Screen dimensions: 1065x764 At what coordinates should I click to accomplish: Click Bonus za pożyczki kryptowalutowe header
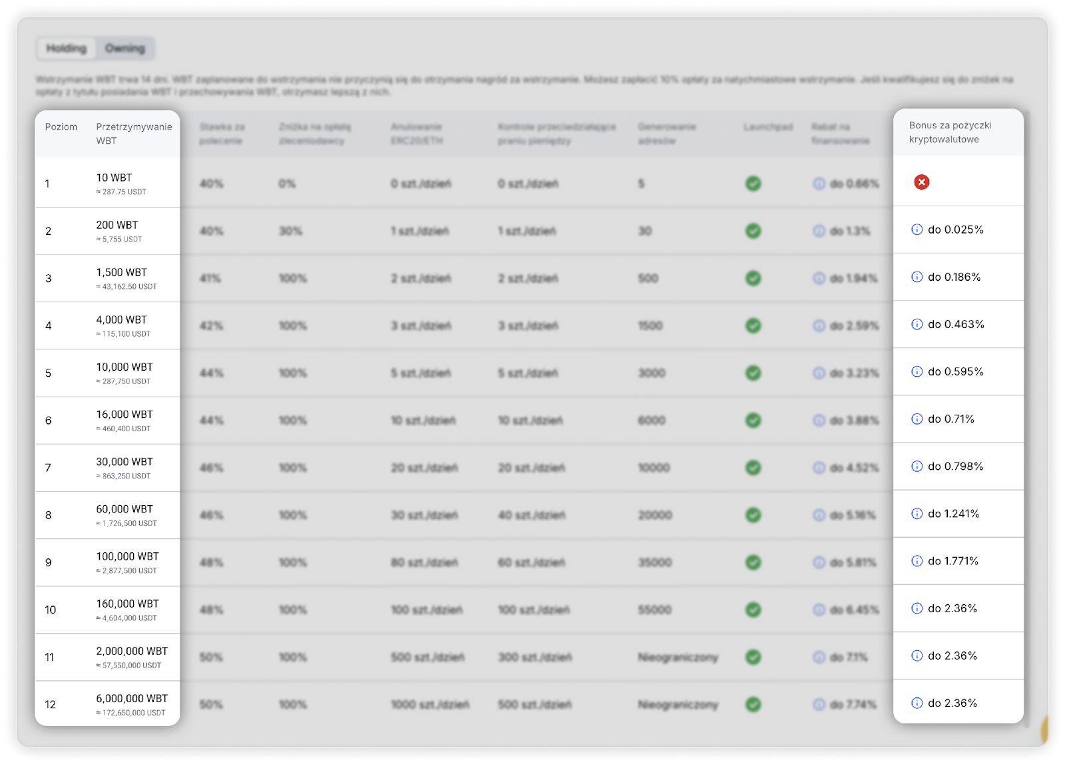coord(950,132)
